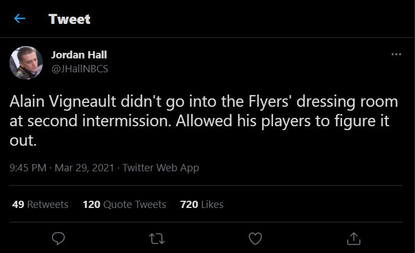This screenshot has height=253, width=415.
Task: View the 49 Retweets list
Action: (40, 205)
